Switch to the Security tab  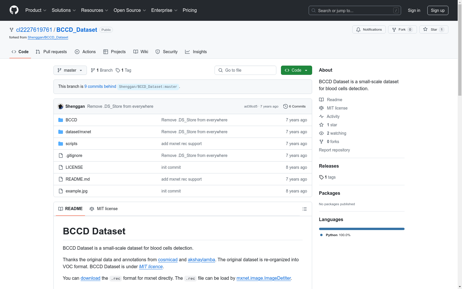[166, 52]
